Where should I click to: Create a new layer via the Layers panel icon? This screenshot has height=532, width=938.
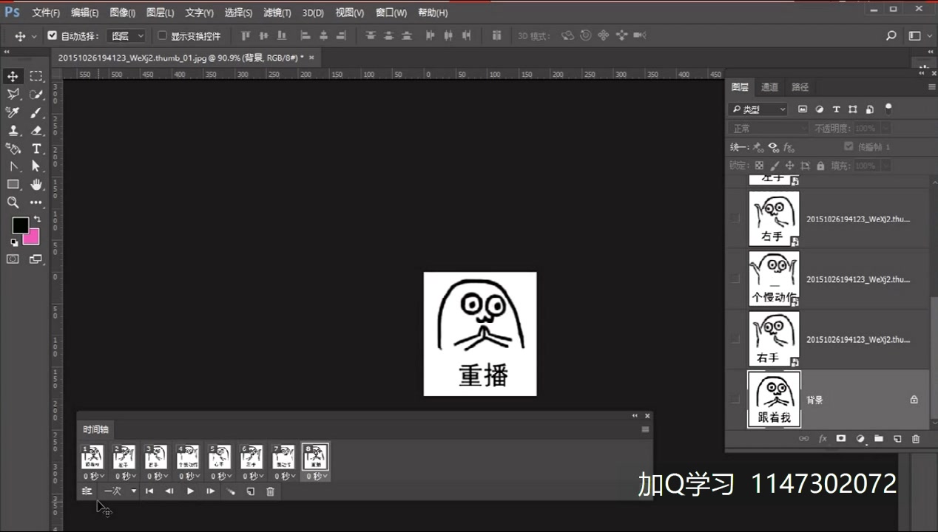[x=897, y=438]
